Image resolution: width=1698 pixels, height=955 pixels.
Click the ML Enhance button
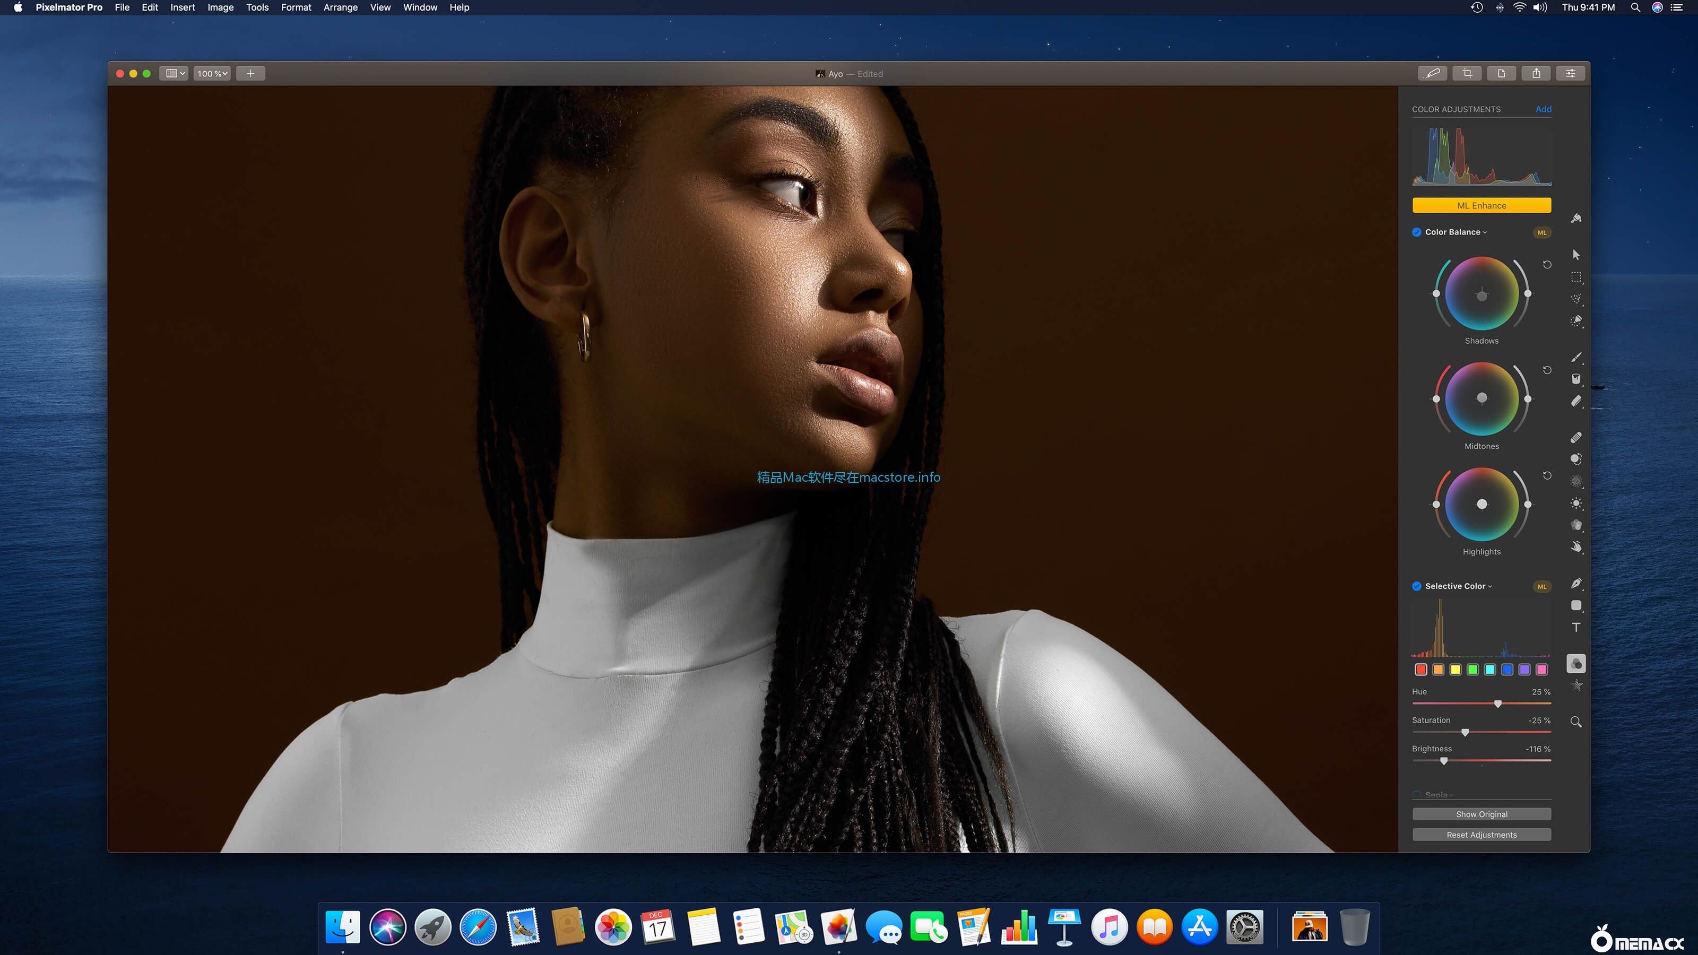pos(1481,206)
